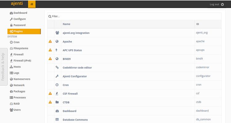This screenshot has width=231, height=123.
Task: Open Dashboard in the sidebar
Action: pos(18,13)
